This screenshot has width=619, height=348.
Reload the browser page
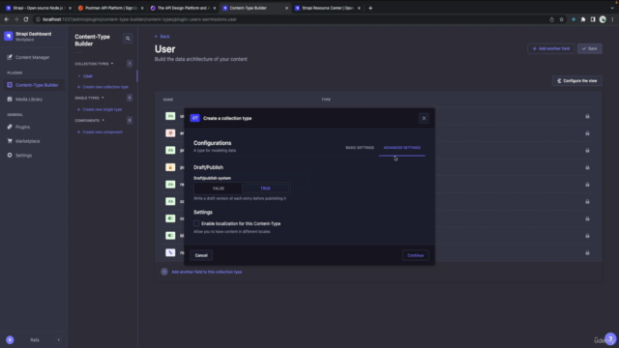[x=26, y=19]
